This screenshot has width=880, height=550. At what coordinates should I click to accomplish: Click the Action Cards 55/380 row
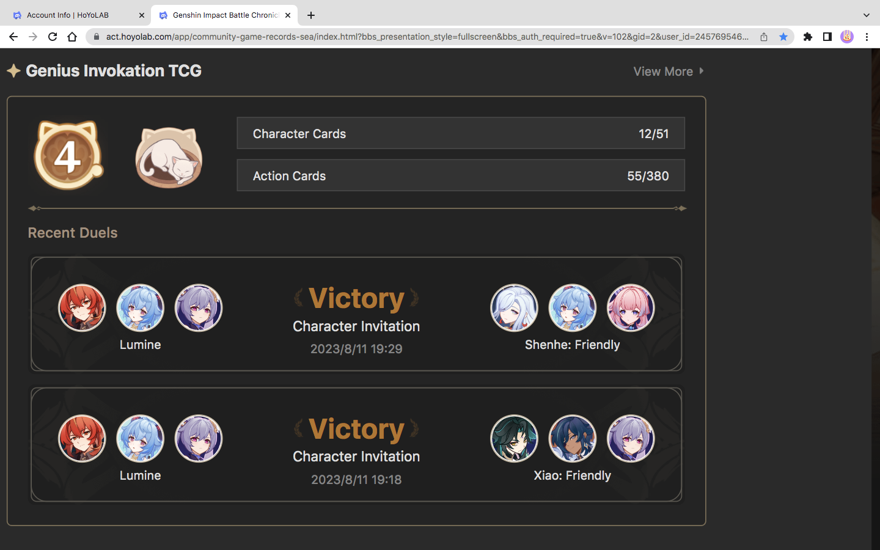[x=461, y=175]
